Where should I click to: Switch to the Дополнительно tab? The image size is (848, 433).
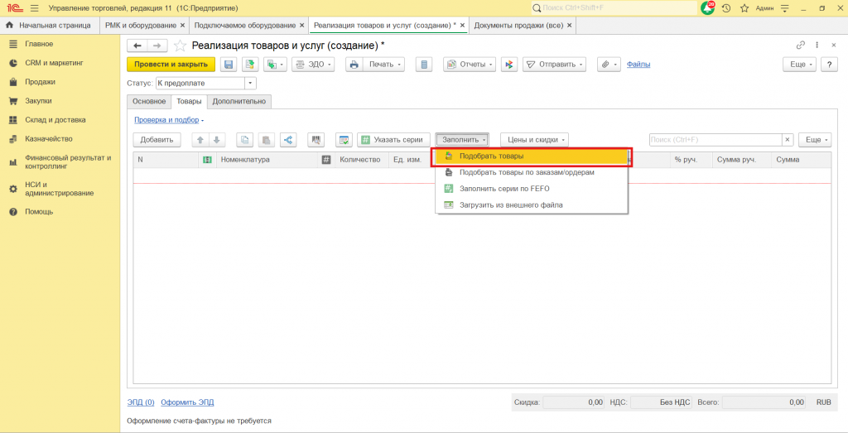click(x=239, y=102)
